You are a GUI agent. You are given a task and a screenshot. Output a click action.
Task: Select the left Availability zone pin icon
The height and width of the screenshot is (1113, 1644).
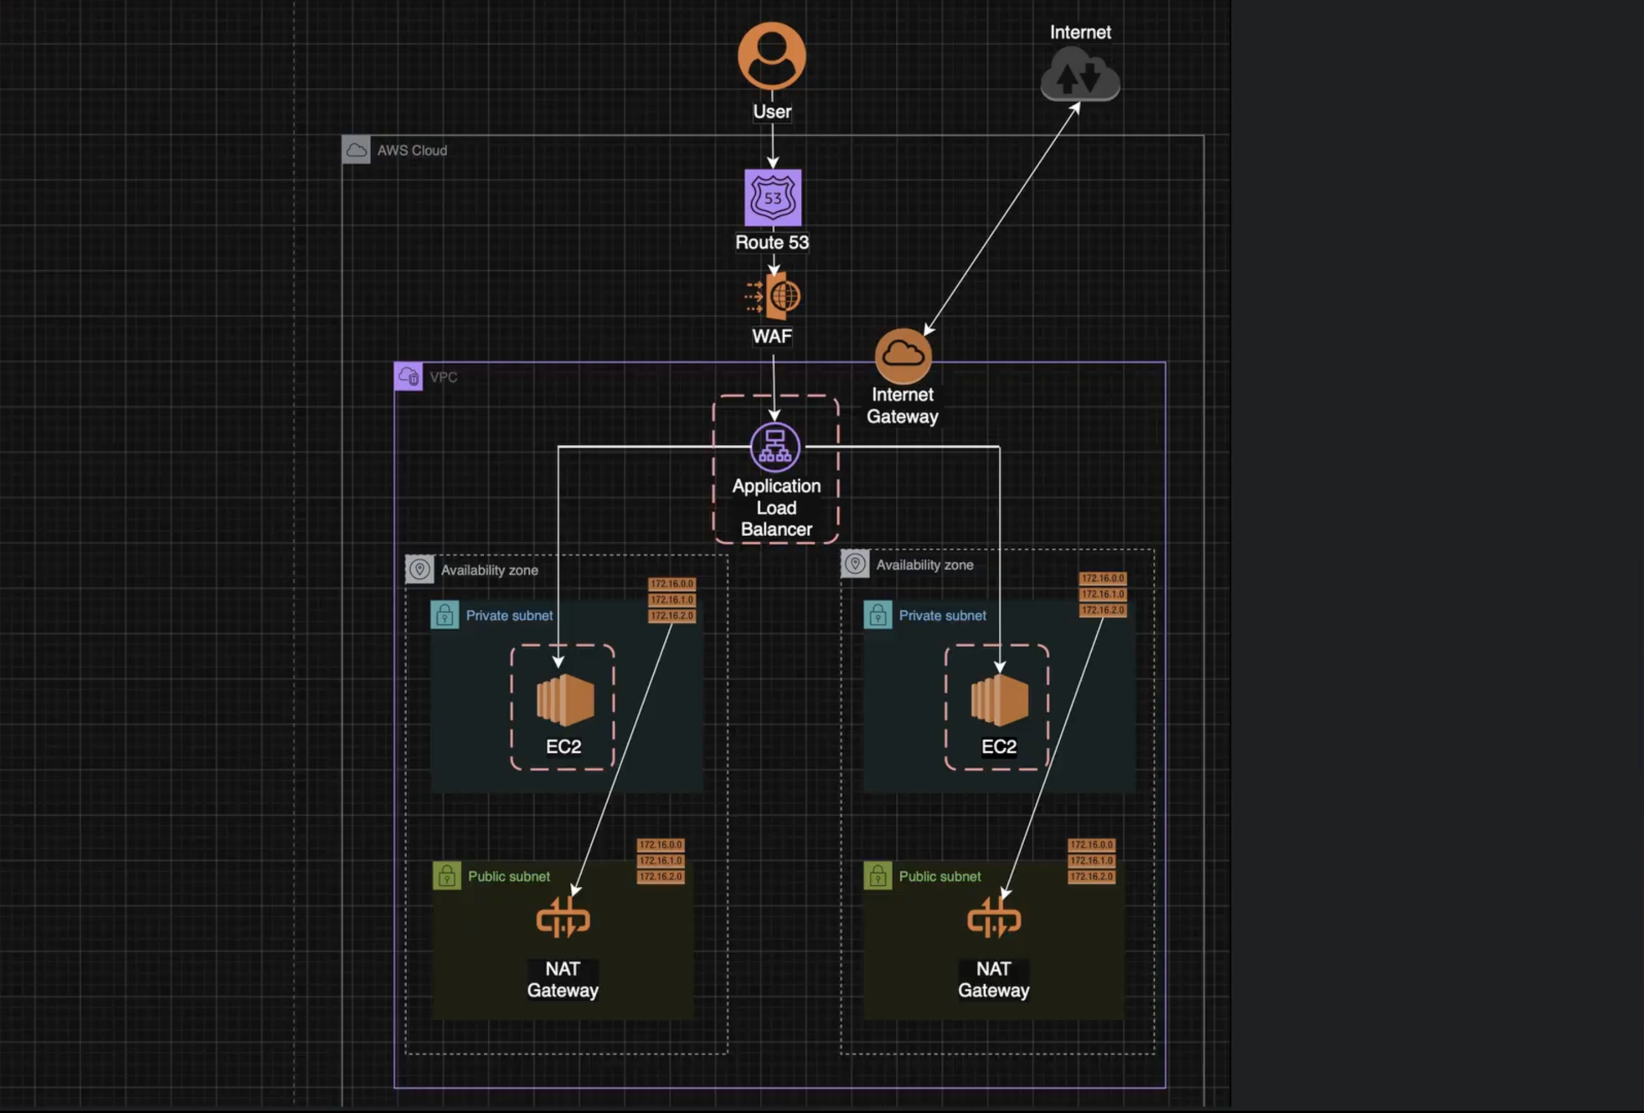pyautogui.click(x=420, y=570)
